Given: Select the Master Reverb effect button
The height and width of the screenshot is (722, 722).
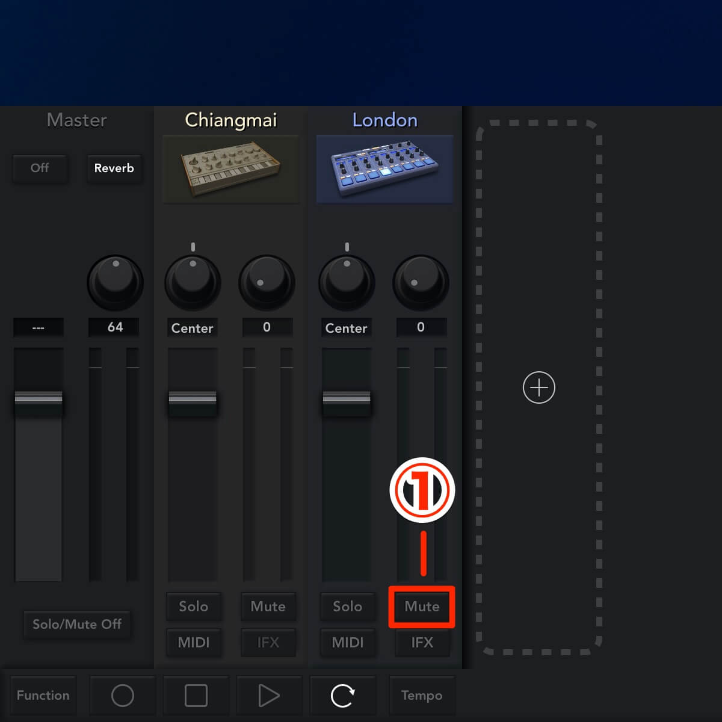Looking at the screenshot, I should 114,168.
